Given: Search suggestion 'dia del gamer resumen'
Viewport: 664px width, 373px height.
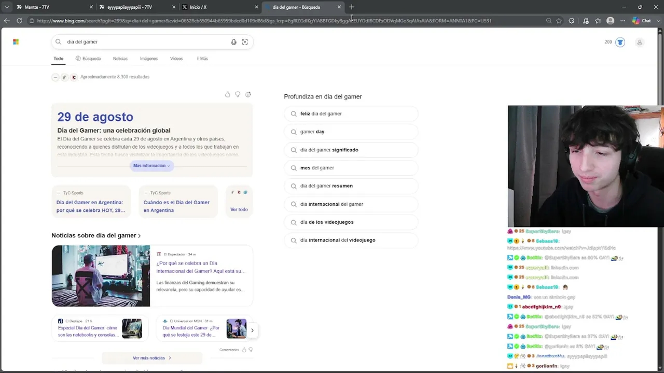Looking at the screenshot, I should point(351,186).
